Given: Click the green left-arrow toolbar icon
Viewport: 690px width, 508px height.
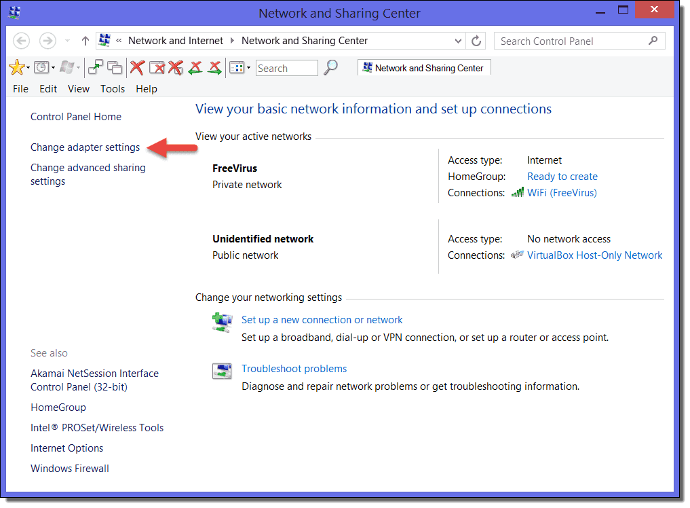Looking at the screenshot, I should coord(195,67).
